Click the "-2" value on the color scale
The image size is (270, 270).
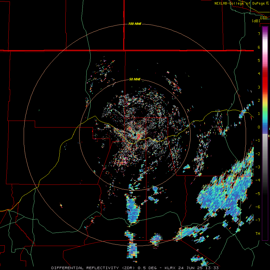258,154
